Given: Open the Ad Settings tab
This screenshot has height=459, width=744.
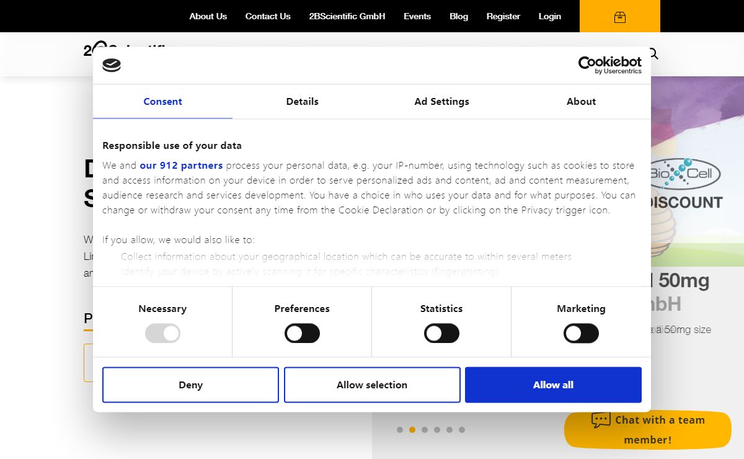Looking at the screenshot, I should [x=441, y=102].
